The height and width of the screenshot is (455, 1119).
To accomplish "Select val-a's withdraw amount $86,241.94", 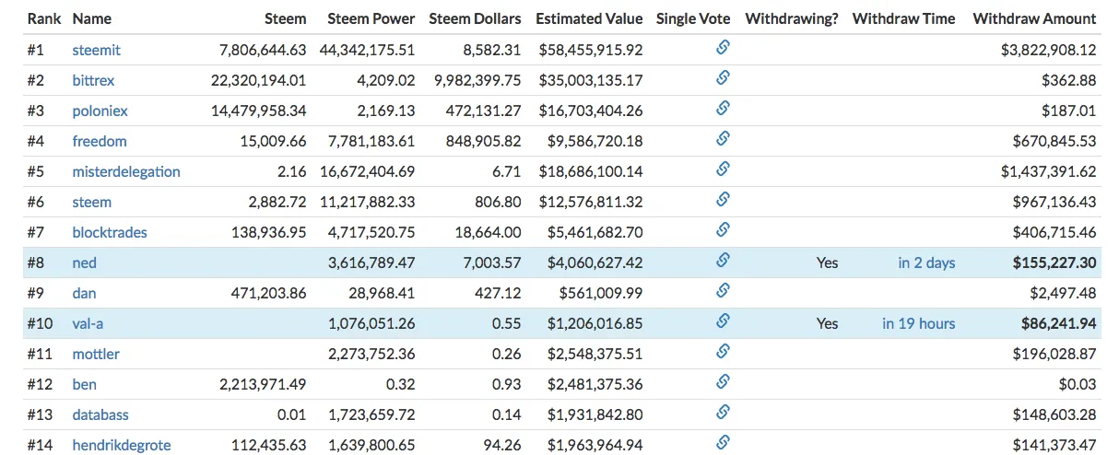I will (1059, 323).
